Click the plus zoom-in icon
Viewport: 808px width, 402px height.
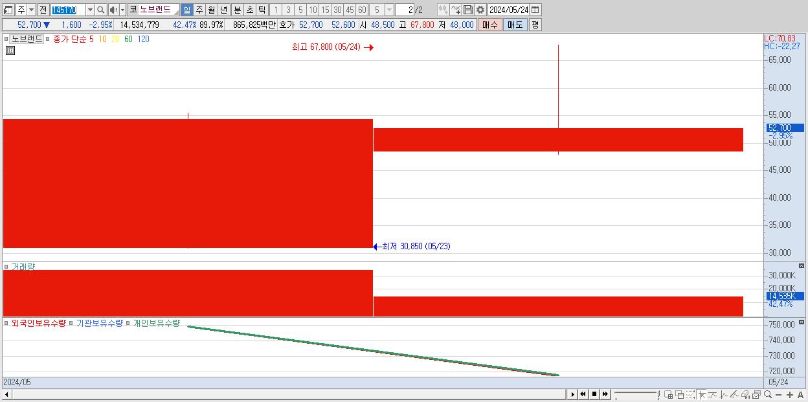[x=790, y=394]
